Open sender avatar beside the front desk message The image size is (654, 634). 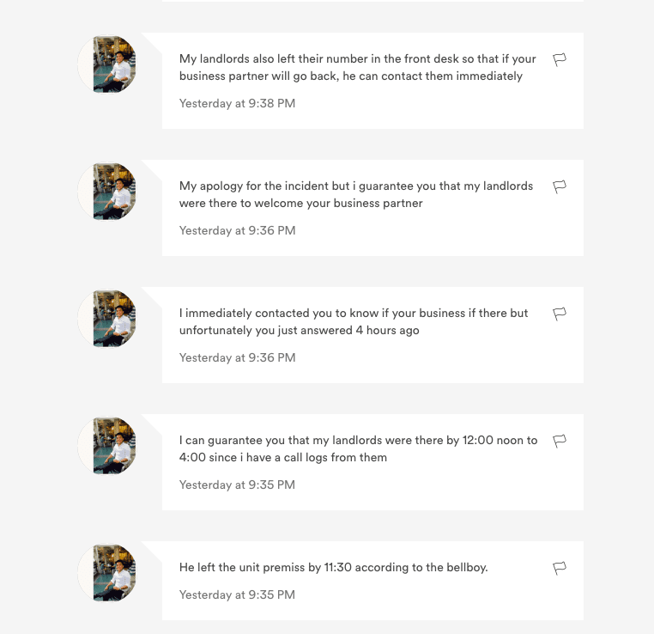tap(106, 64)
